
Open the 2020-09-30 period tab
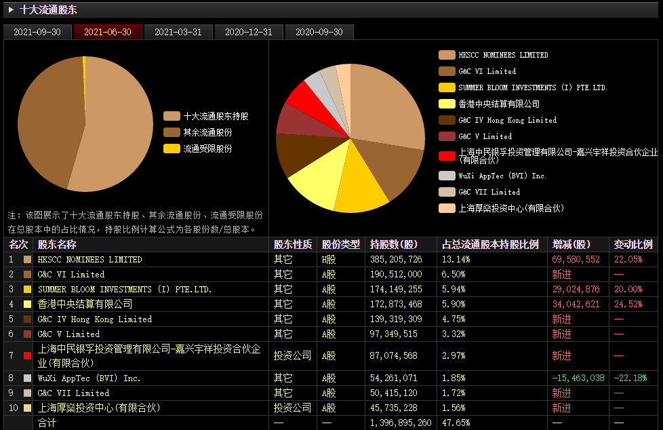pyautogui.click(x=319, y=32)
